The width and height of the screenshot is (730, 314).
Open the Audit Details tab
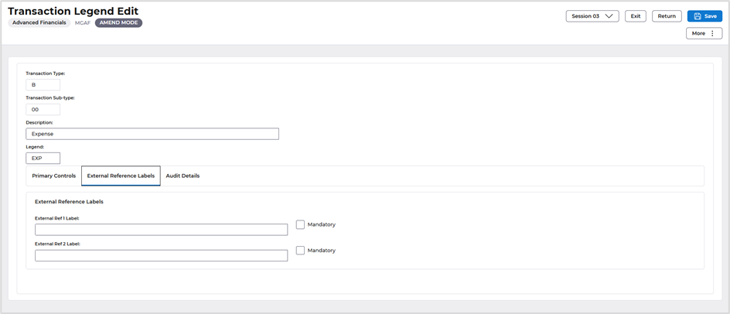click(x=183, y=176)
